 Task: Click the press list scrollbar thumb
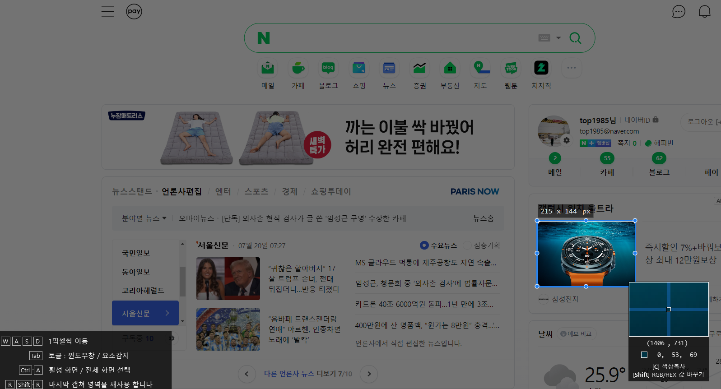tap(182, 281)
